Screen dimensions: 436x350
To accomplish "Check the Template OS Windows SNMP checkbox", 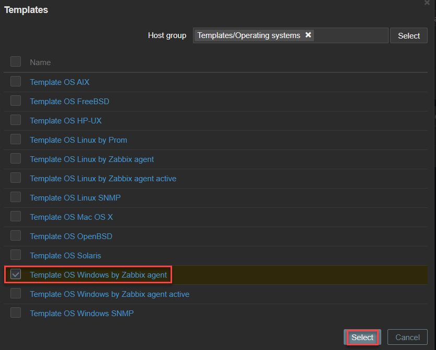I will (x=15, y=312).
